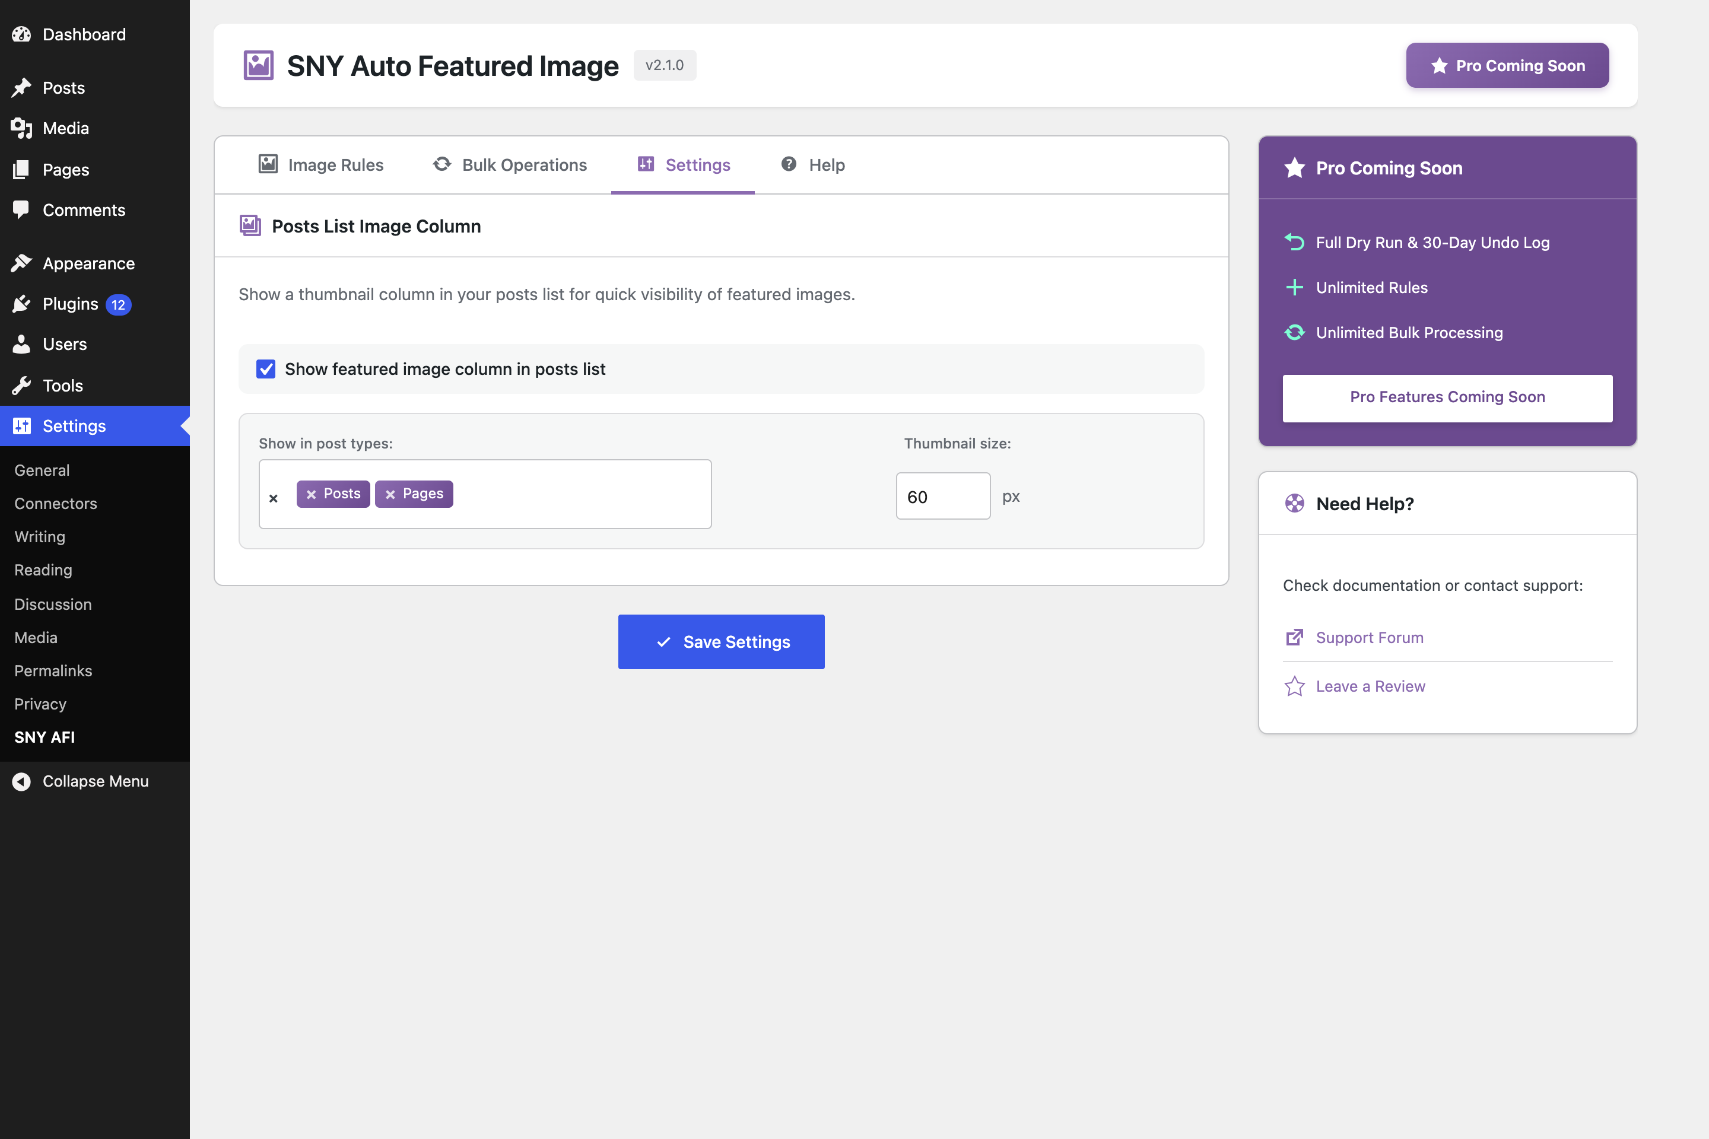Screen dimensions: 1709x1139
Task: Click the Appearance paintbrush icon
Action: [x=22, y=263]
